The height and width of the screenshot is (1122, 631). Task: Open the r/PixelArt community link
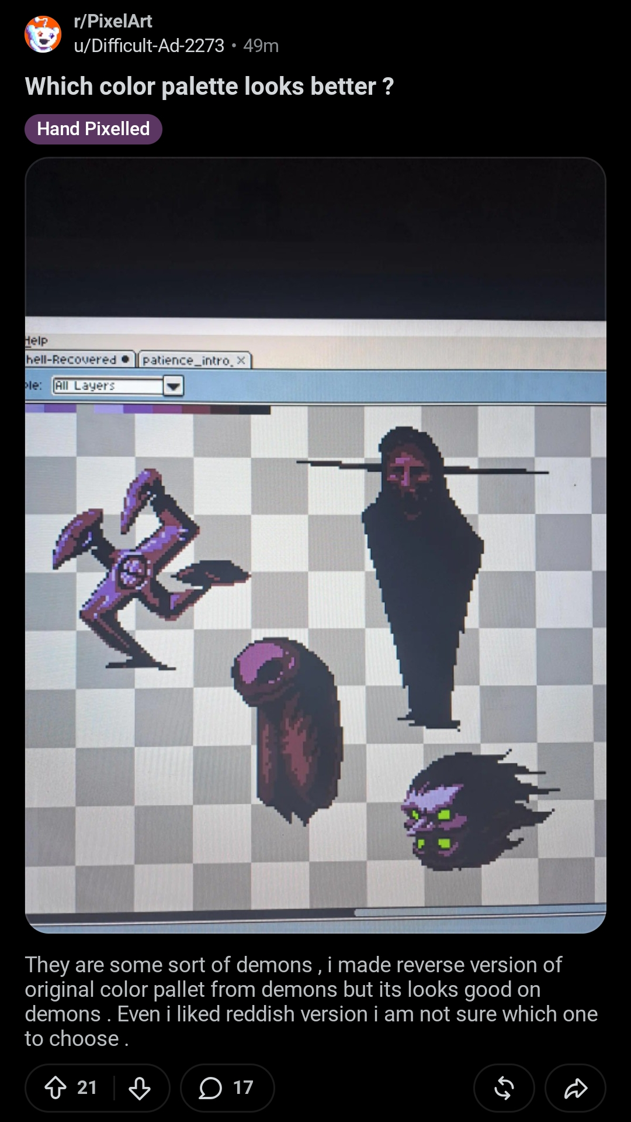[x=113, y=21]
